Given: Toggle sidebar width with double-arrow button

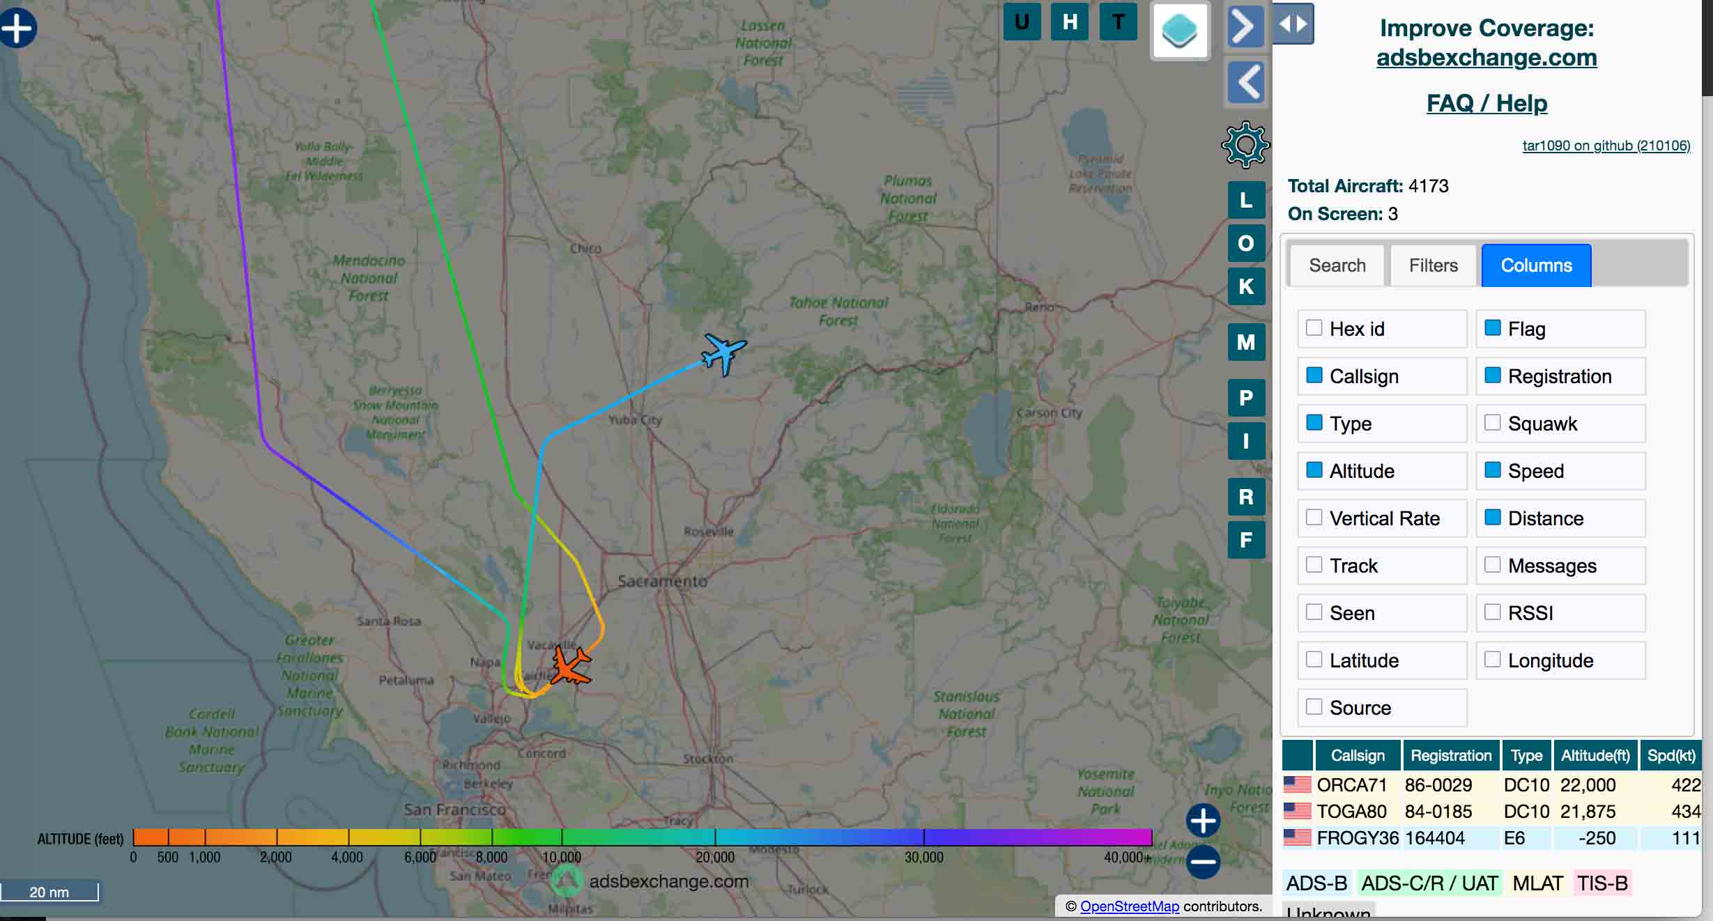Looking at the screenshot, I should (1293, 24).
